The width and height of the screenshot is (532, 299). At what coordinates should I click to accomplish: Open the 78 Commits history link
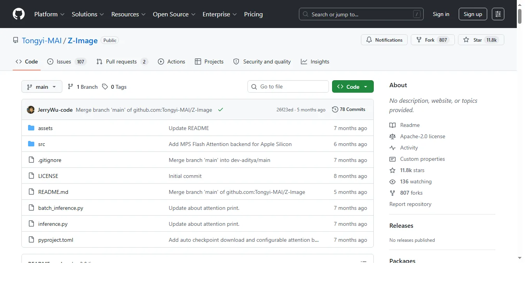[x=348, y=109]
